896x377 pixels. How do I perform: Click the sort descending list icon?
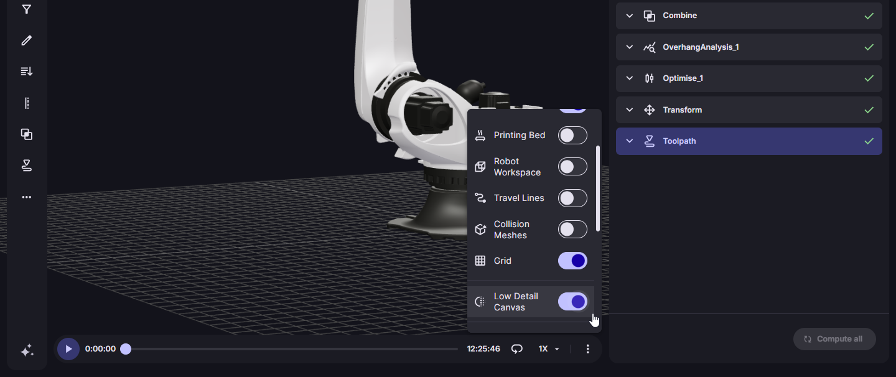pyautogui.click(x=26, y=72)
